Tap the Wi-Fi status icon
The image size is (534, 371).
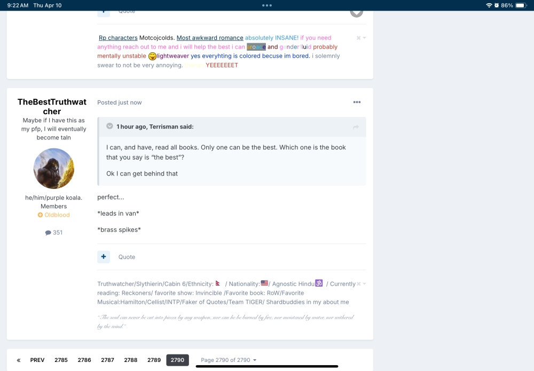click(489, 5)
